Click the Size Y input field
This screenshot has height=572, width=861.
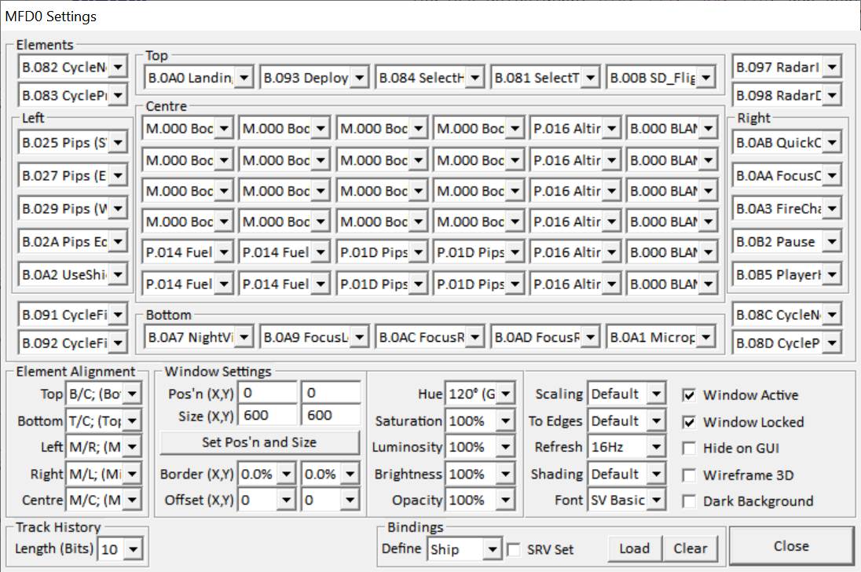click(331, 416)
